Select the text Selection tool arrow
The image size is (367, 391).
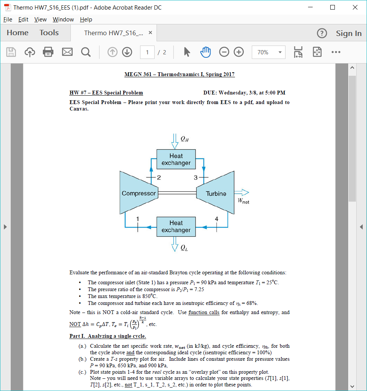(187, 52)
